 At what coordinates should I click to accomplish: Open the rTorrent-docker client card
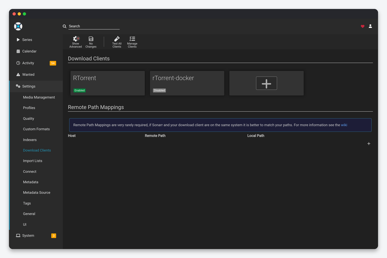click(x=187, y=83)
